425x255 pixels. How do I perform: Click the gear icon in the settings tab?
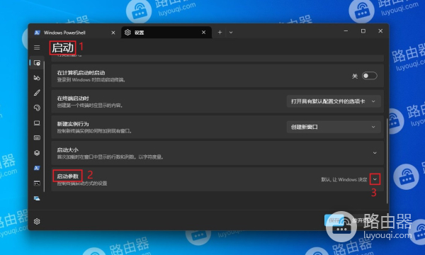click(x=127, y=33)
